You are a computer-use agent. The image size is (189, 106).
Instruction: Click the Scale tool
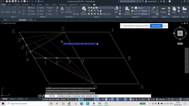coord(40,14)
